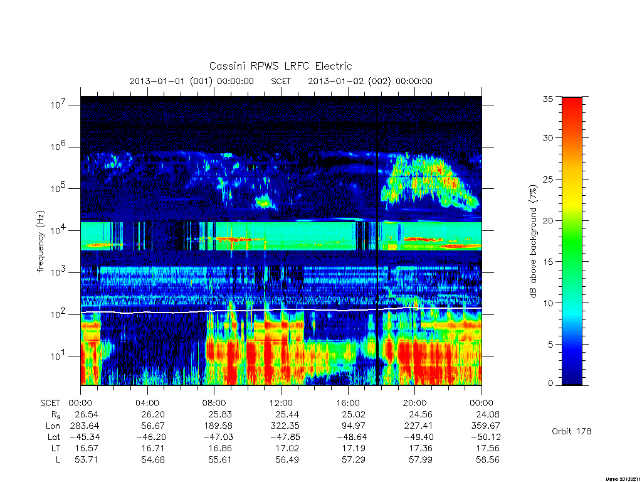Click the '08:00' SCET time tick label
This screenshot has width=642, height=482.
(x=214, y=403)
